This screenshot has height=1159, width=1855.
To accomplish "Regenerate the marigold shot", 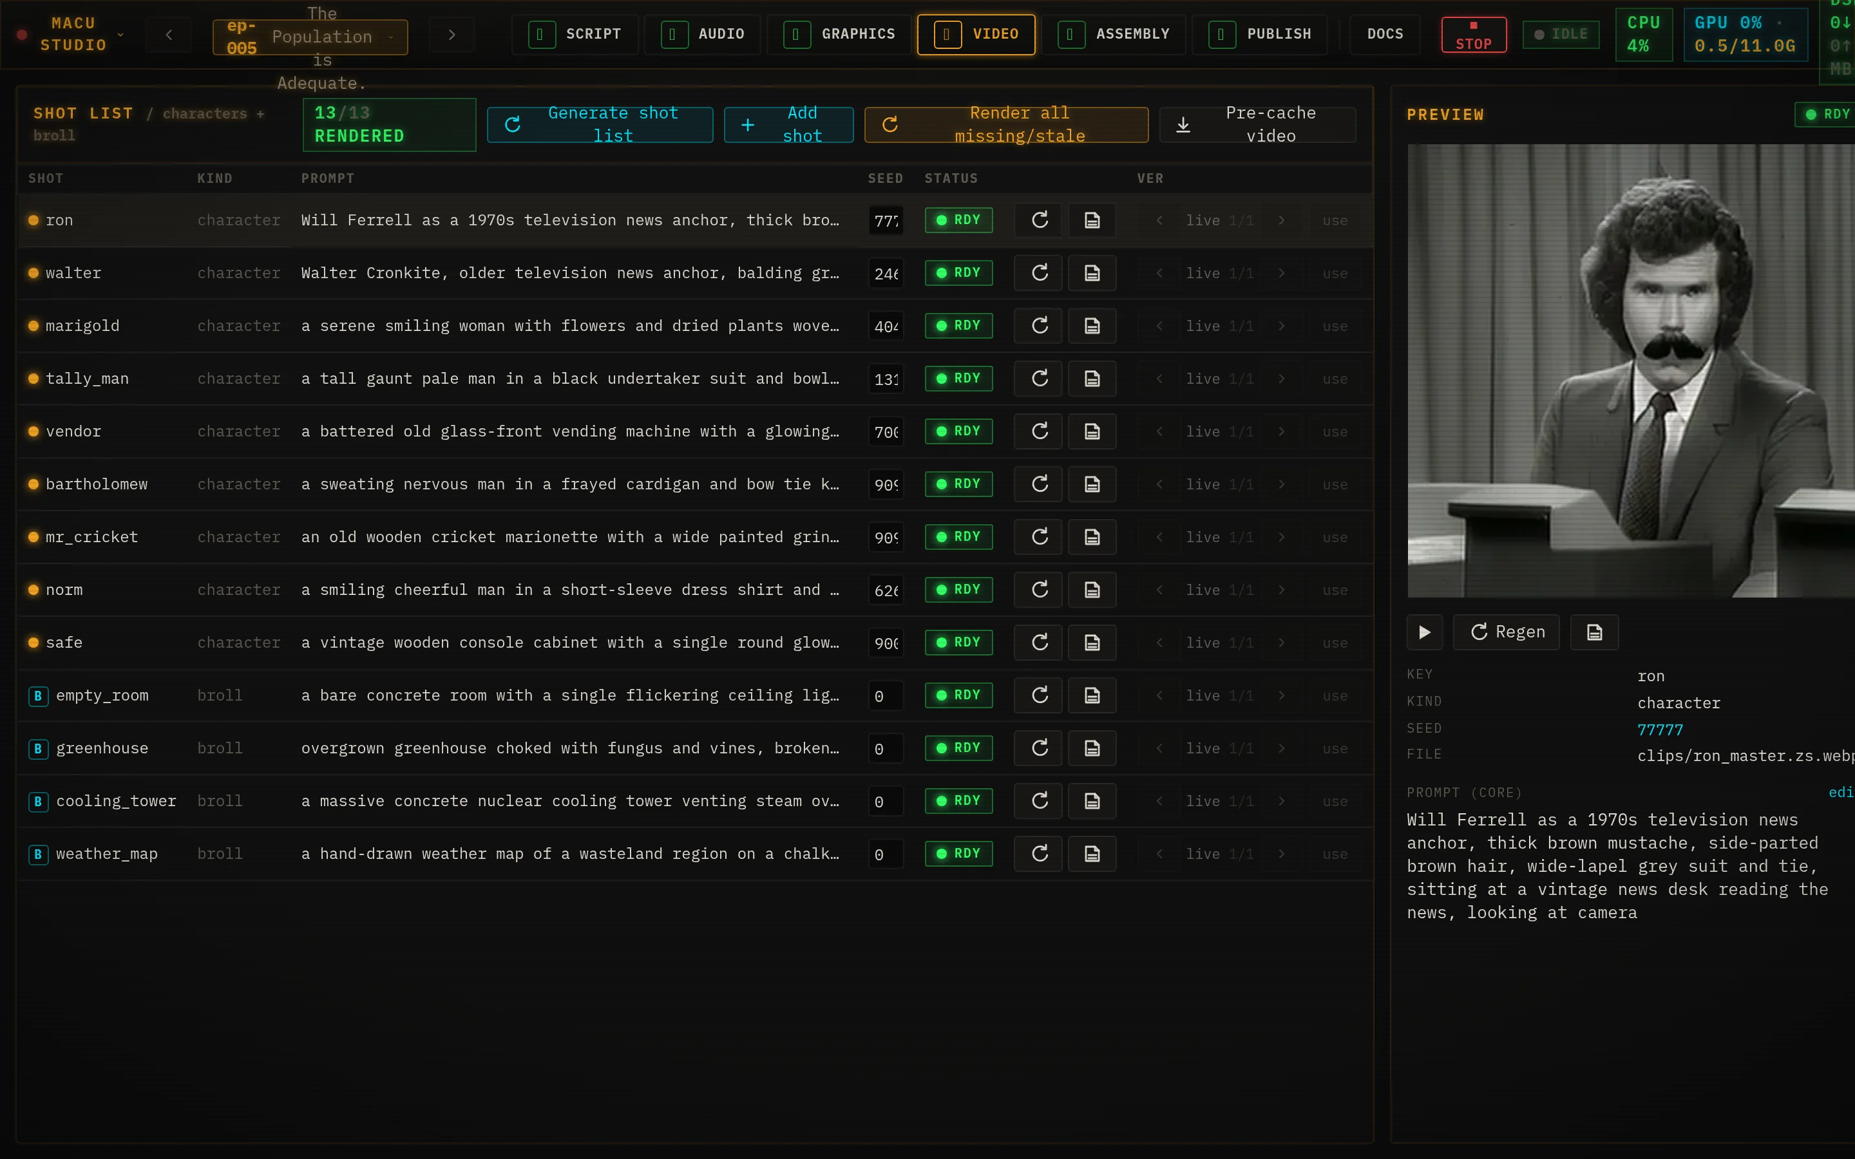I will pyautogui.click(x=1039, y=326).
